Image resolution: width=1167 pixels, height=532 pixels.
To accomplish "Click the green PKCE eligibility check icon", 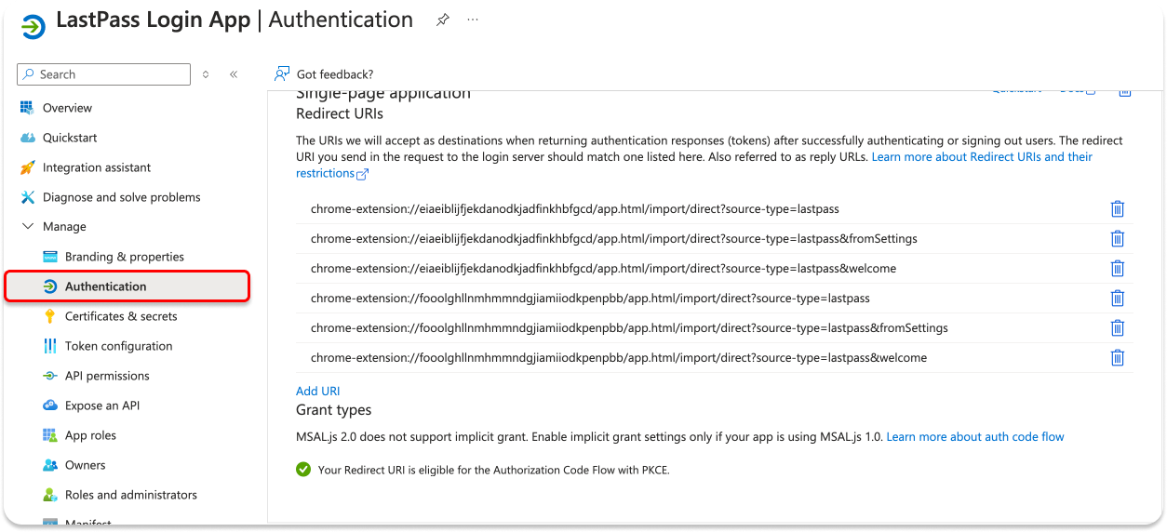I will [303, 470].
